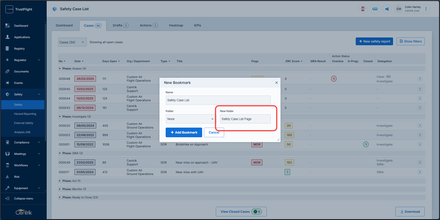
Task: Open row arrow icon for case 000048
Action: click(x=419, y=79)
